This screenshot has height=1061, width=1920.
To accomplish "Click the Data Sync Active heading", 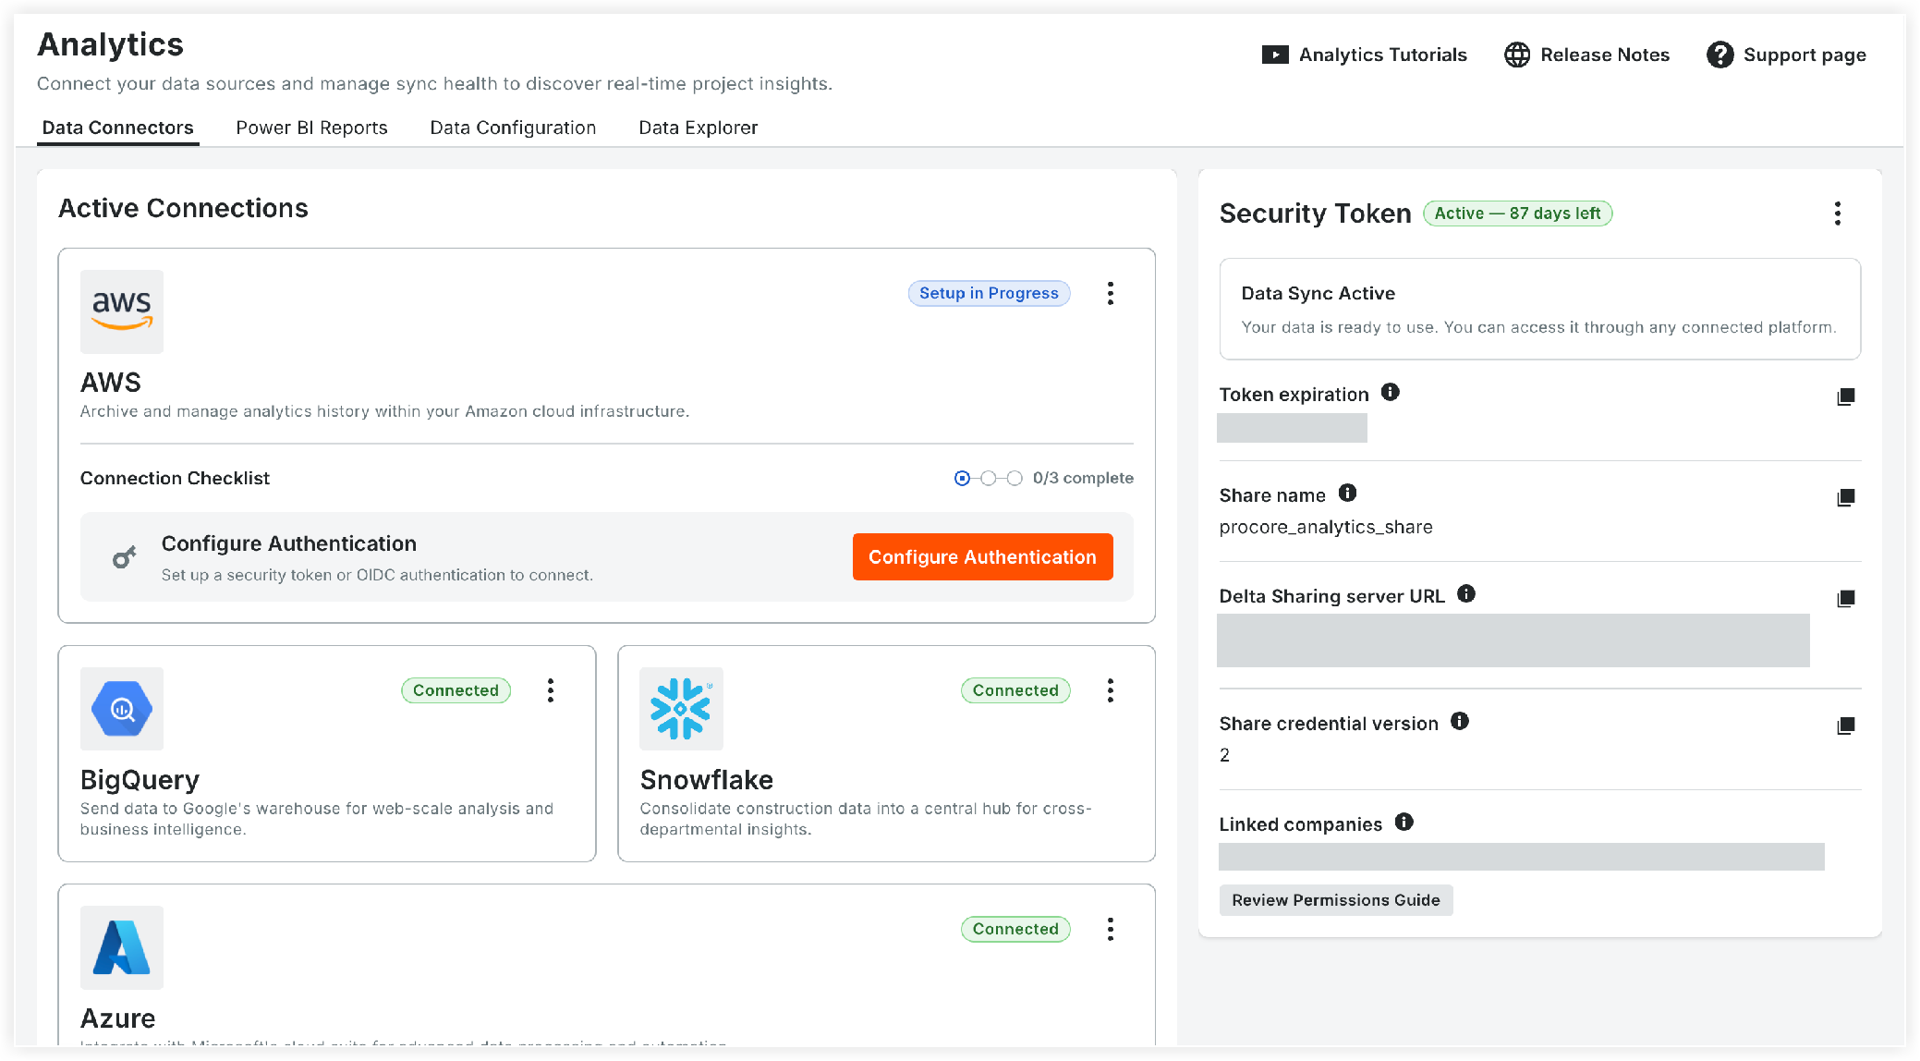I will [1318, 293].
